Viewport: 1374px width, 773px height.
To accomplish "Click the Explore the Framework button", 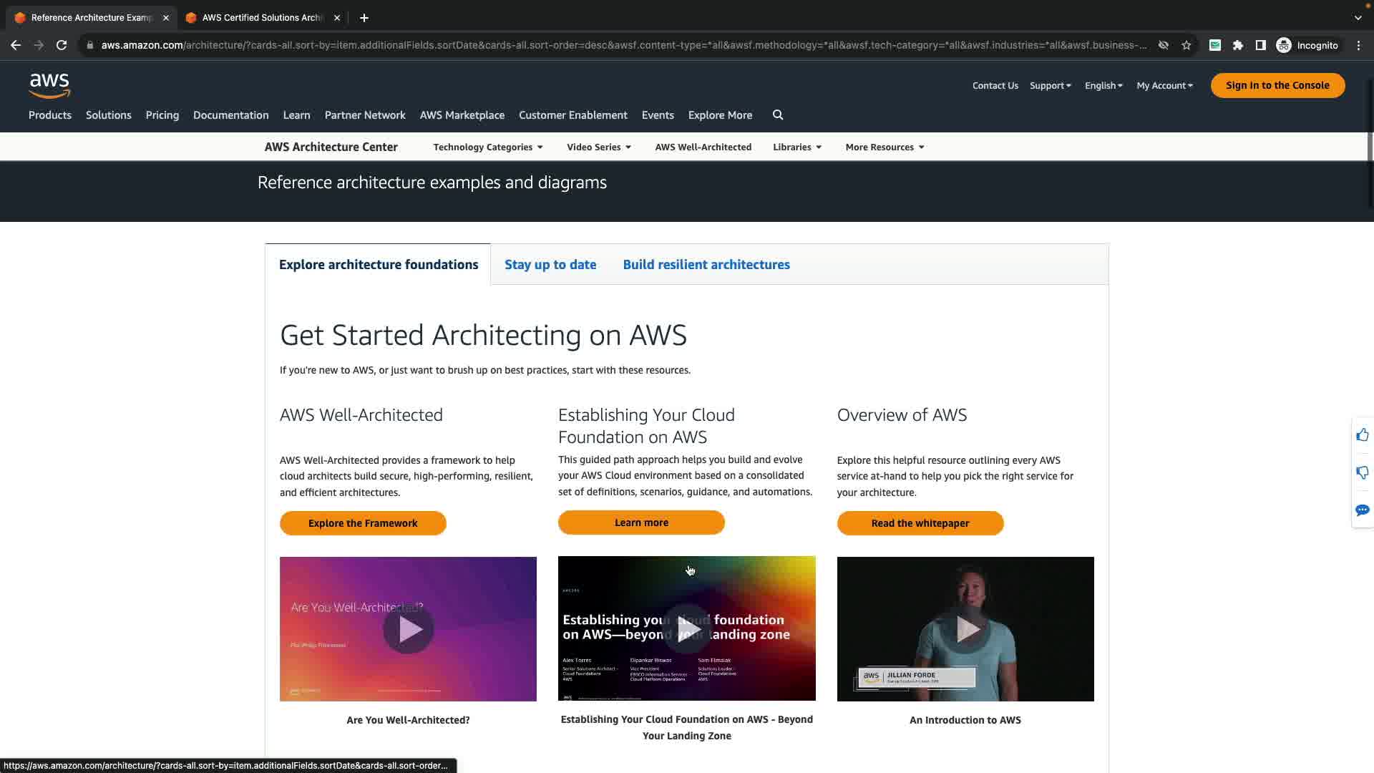I will click(x=363, y=523).
